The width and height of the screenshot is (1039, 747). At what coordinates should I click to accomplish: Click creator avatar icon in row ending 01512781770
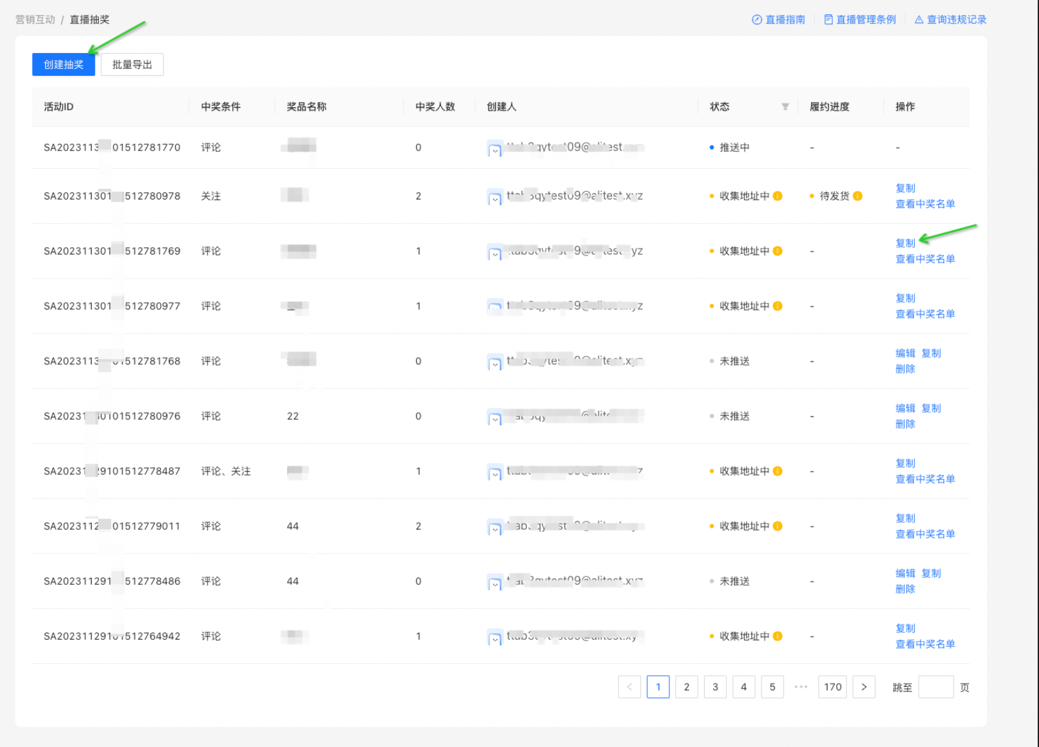click(495, 149)
